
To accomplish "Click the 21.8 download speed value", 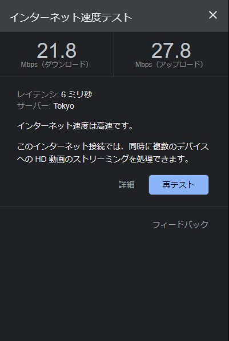I will tap(57, 51).
